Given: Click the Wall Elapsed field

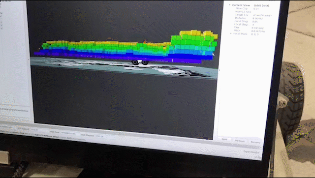Looking at the screenshot, I should (99, 136).
